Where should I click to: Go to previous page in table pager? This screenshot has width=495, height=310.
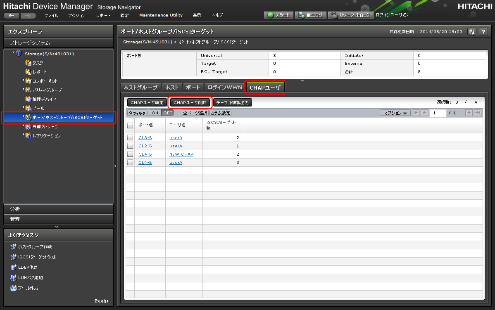pos(425,113)
